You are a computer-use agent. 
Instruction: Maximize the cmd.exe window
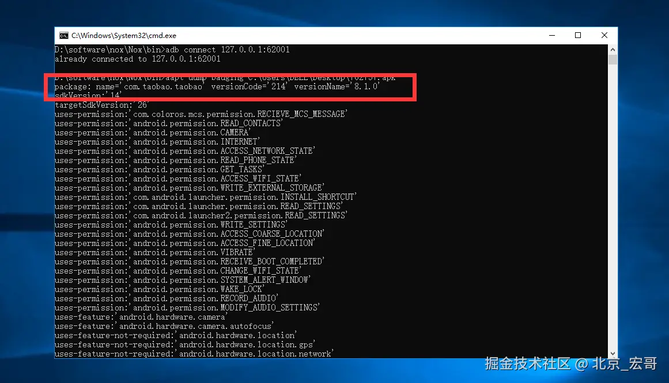[x=578, y=35]
